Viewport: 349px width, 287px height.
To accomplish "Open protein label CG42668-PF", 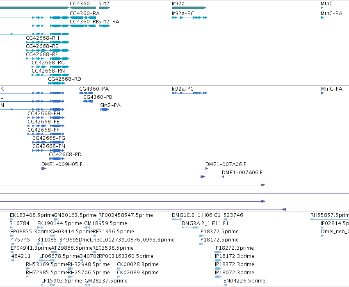I will 43,130.
